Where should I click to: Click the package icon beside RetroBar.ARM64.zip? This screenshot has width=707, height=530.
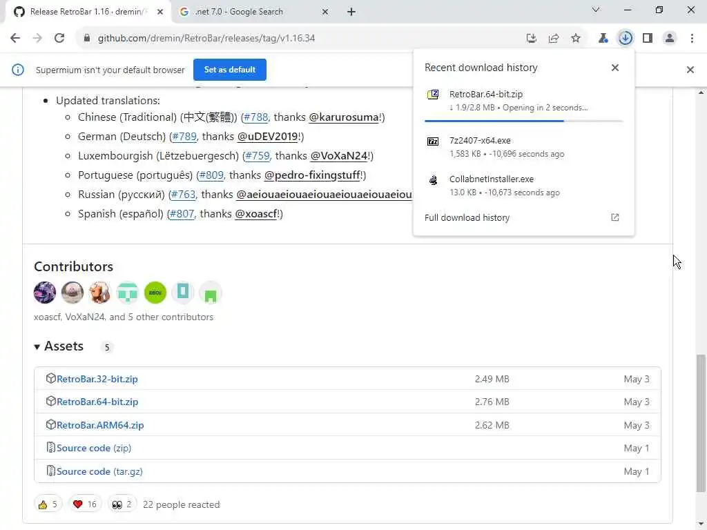[x=50, y=425]
